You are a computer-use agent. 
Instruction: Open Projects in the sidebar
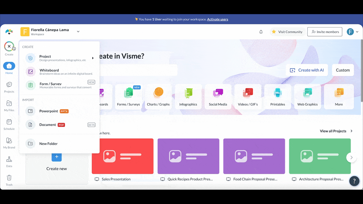pos(9,87)
